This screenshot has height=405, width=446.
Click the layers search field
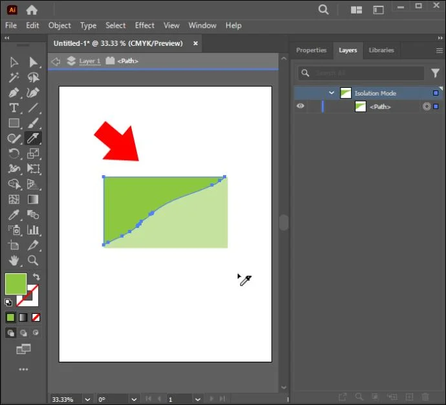361,73
